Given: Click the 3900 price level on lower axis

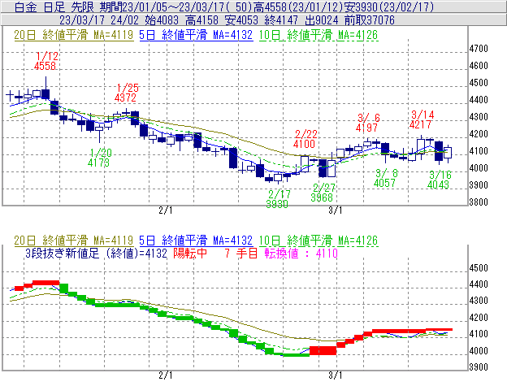Looking at the screenshot, I should click(479, 367).
